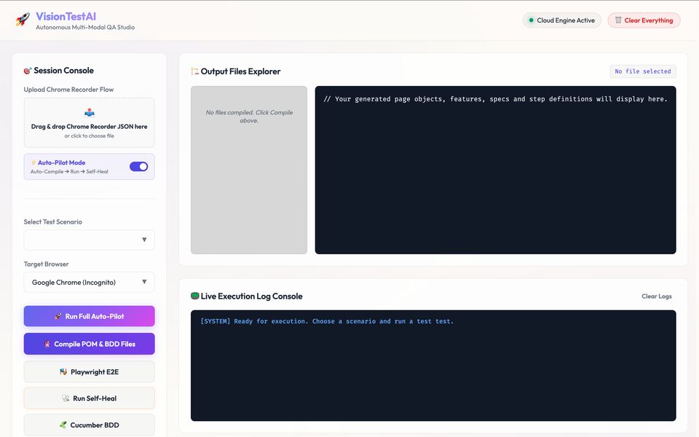Toggle the Auto-Pilot Mode switch off
Viewport: 699px width, 437px height.
(138, 166)
